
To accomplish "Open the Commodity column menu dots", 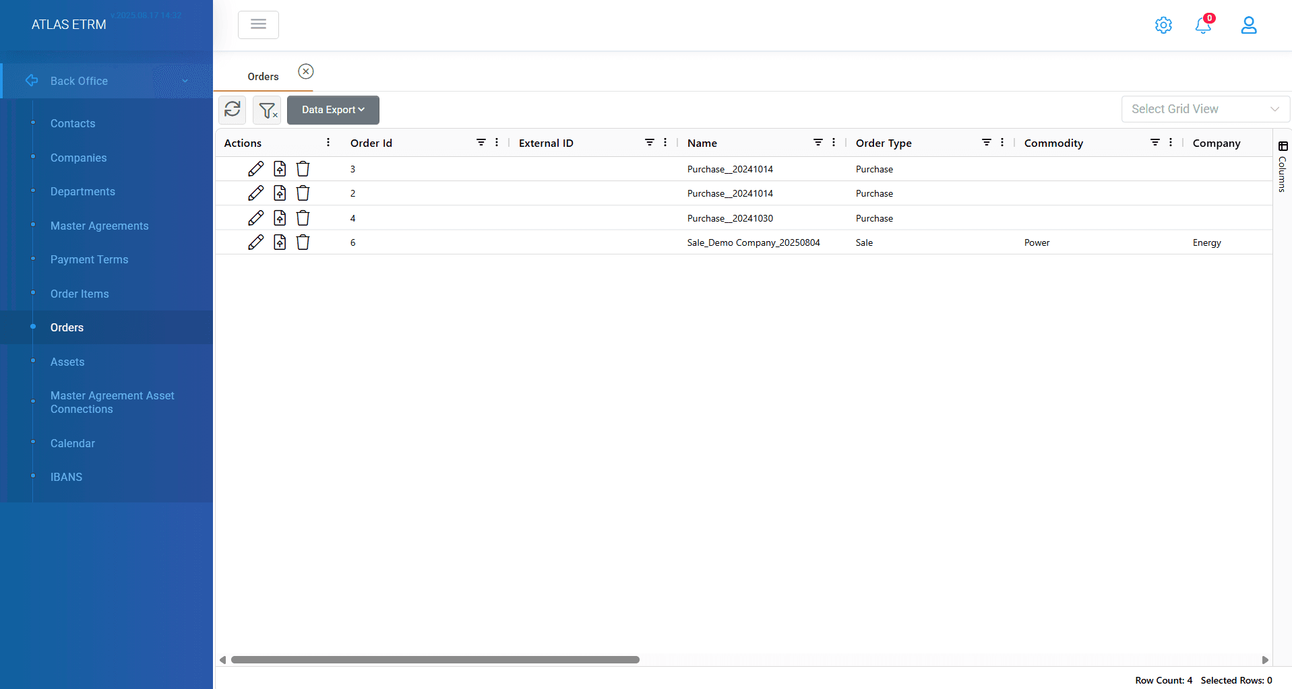I will [1171, 142].
